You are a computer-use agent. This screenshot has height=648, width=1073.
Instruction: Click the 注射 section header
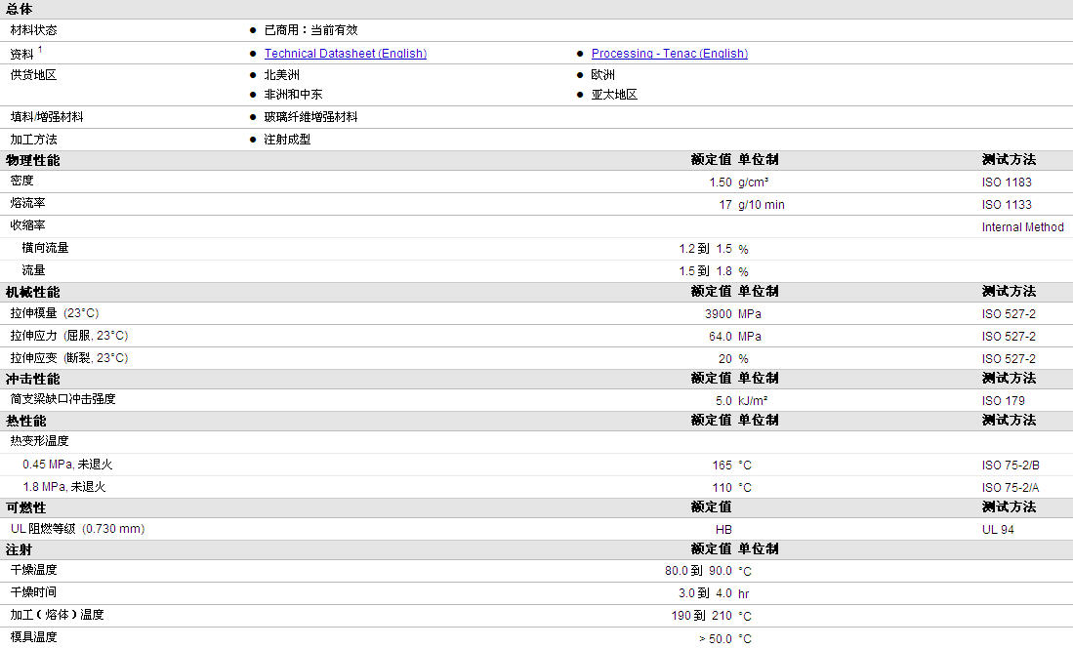20,550
